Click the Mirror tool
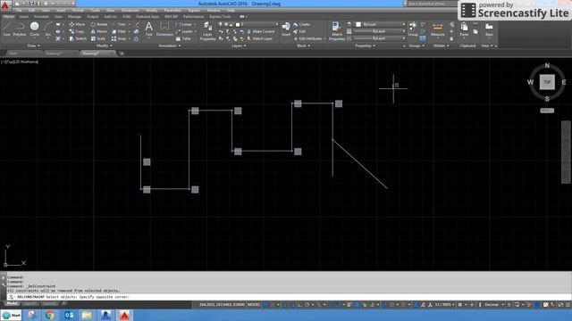 click(x=99, y=32)
